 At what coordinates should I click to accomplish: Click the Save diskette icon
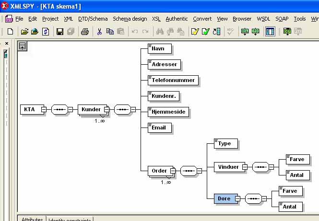click(x=60, y=32)
